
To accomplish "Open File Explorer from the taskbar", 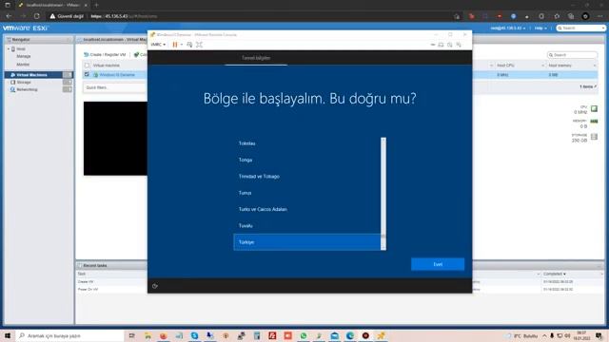I will (147, 335).
